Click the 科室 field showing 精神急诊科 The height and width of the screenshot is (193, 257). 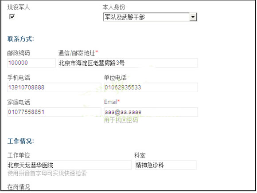coord(166,165)
